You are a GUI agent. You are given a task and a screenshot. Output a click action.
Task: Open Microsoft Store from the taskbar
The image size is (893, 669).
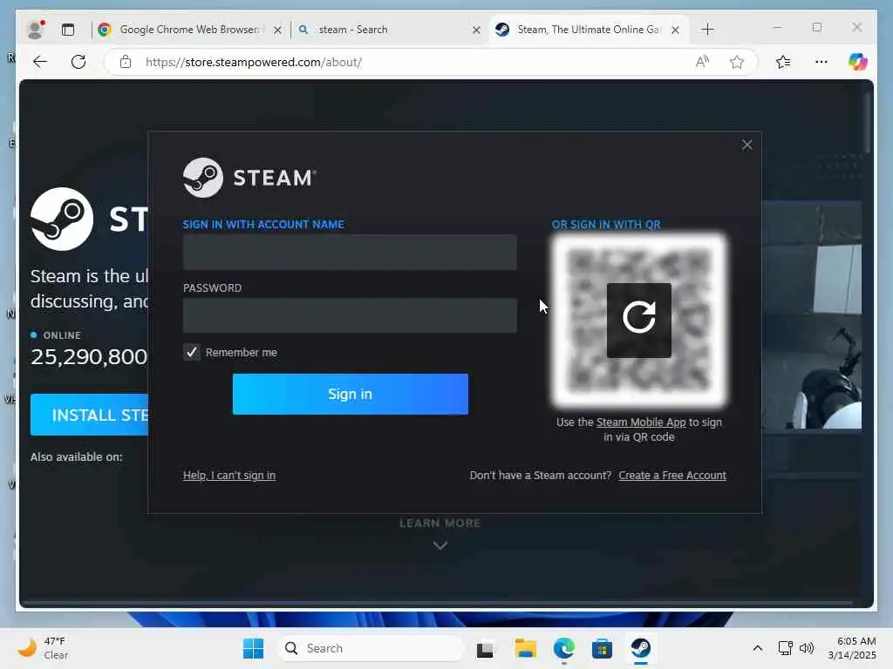tap(602, 648)
